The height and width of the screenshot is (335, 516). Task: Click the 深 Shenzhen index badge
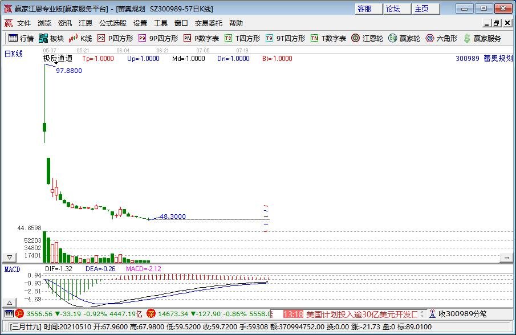coord(151,314)
